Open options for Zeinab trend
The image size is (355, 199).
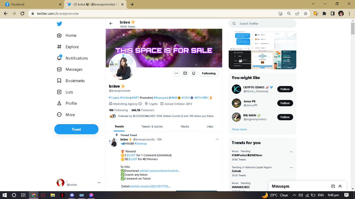(291, 168)
